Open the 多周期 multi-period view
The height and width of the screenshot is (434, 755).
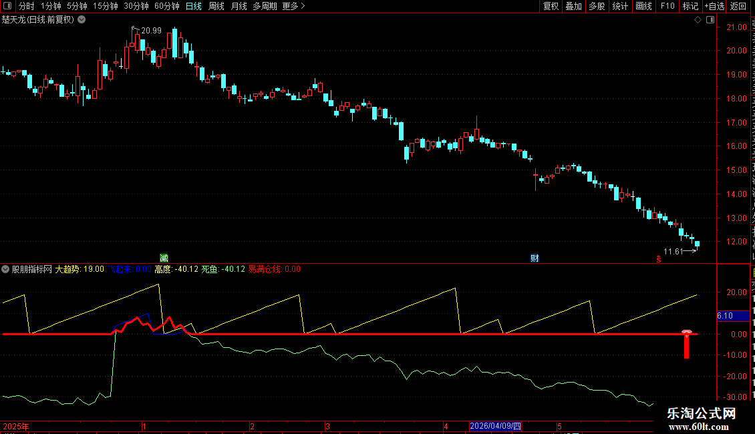click(x=265, y=6)
